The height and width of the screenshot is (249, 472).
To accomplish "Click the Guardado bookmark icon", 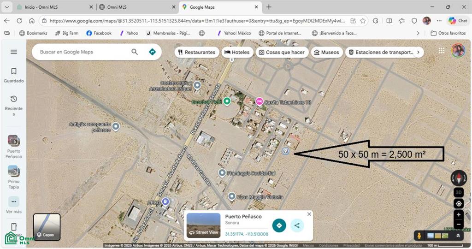I will [14, 71].
